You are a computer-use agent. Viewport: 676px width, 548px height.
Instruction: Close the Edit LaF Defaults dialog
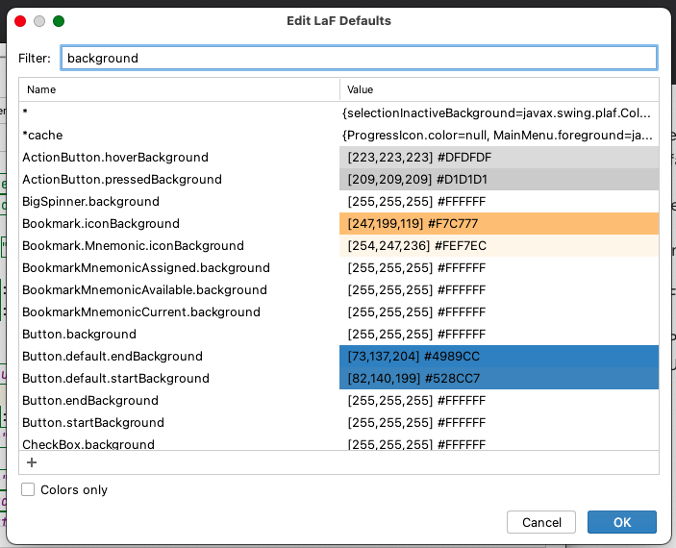point(20,20)
